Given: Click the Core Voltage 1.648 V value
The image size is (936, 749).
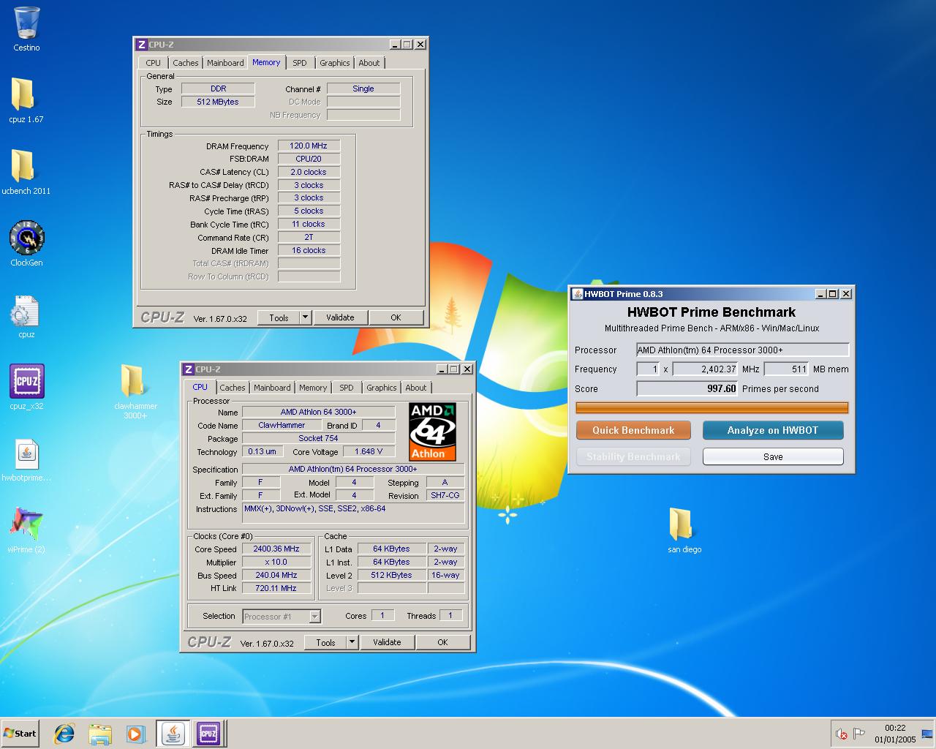Looking at the screenshot, I should (369, 451).
